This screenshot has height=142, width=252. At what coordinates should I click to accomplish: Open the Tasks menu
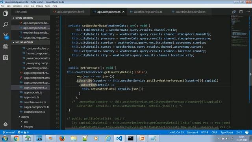point(48,6)
